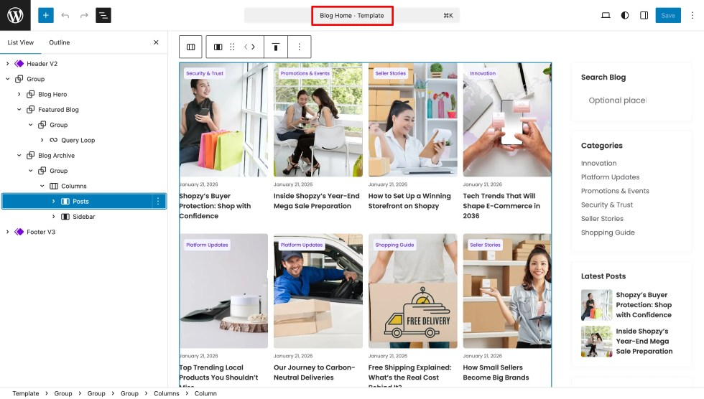Click Template in the breadcrumb bar
The width and height of the screenshot is (704, 399).
tap(26, 393)
